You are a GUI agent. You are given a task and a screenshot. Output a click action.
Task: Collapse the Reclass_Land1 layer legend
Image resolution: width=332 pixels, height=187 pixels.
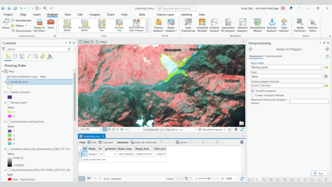pos(5,103)
